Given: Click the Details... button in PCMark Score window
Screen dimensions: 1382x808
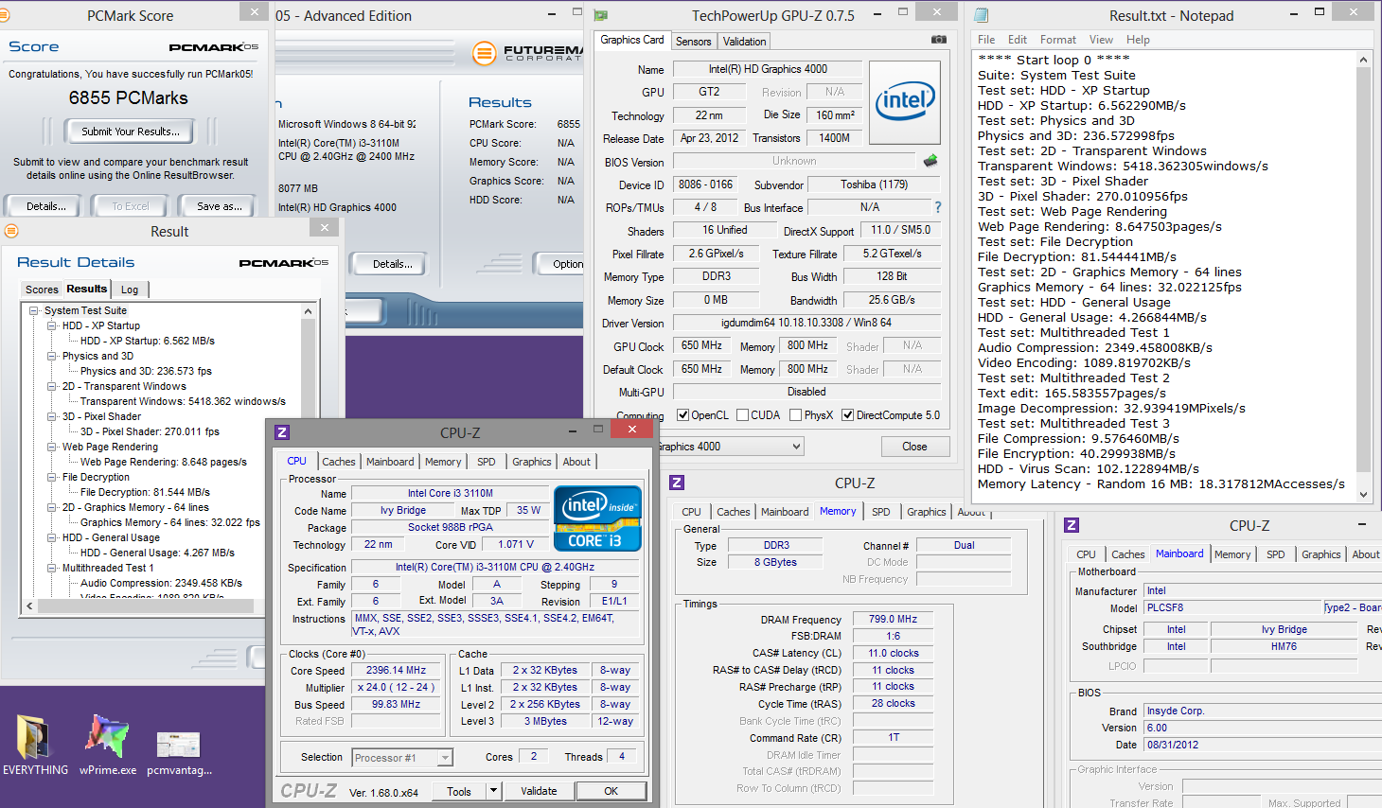Looking at the screenshot, I should tap(46, 206).
